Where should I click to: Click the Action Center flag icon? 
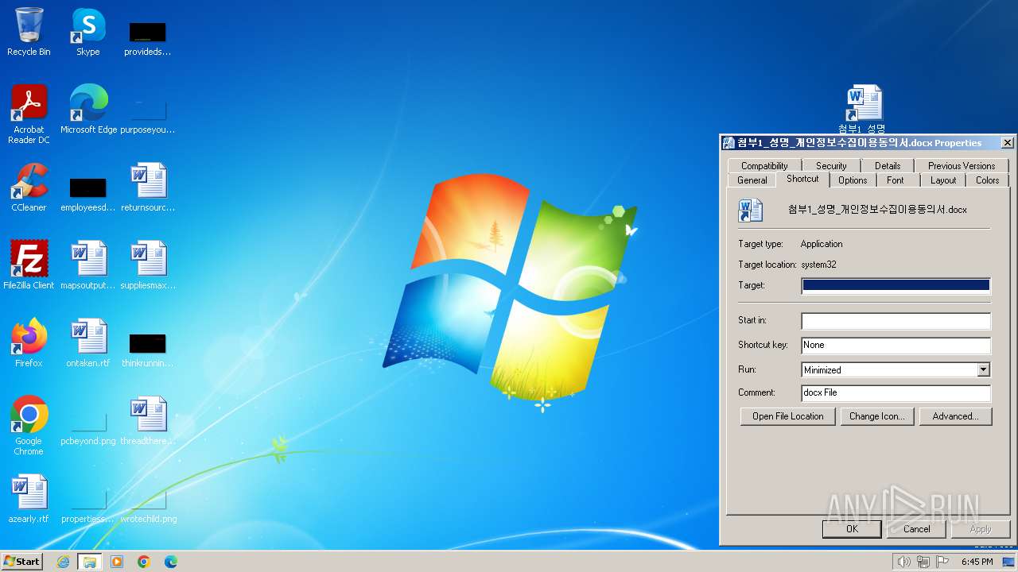click(x=942, y=562)
